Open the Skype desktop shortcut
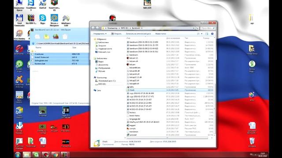282x158 pixels. (43, 19)
